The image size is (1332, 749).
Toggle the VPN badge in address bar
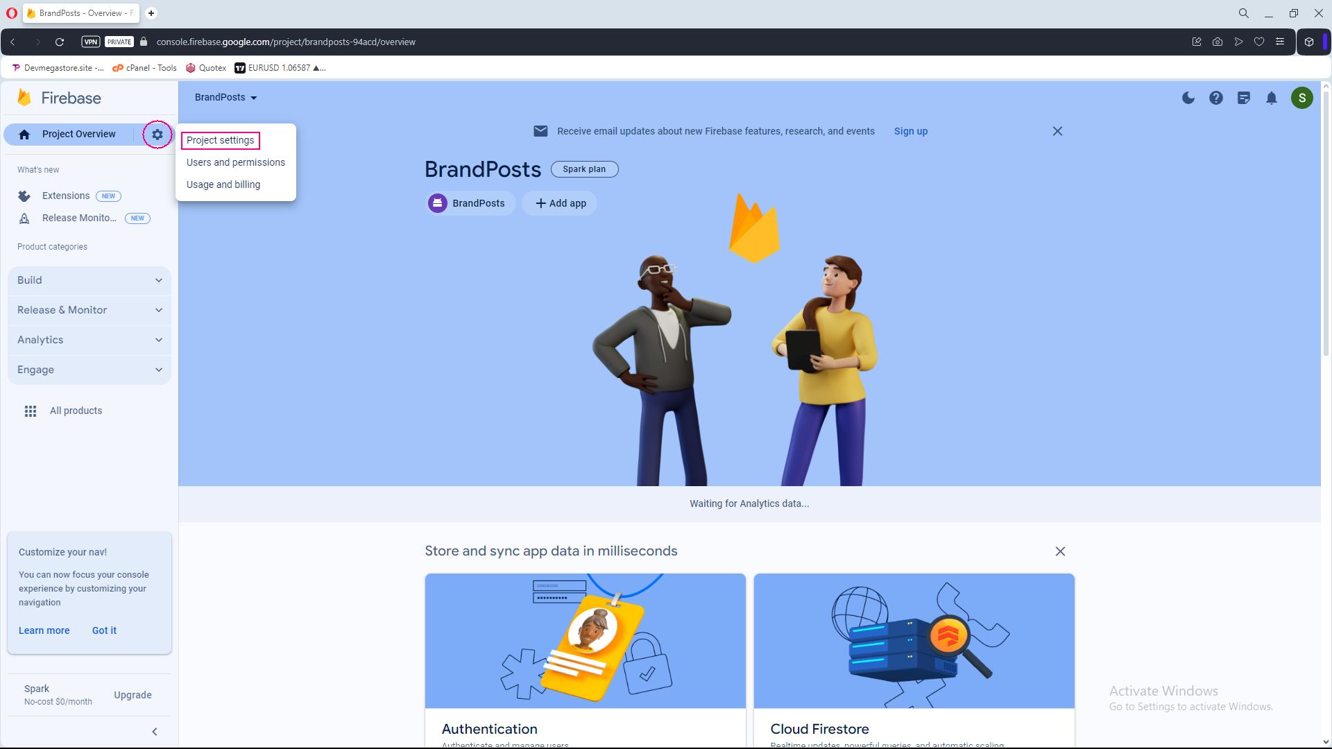(x=91, y=42)
